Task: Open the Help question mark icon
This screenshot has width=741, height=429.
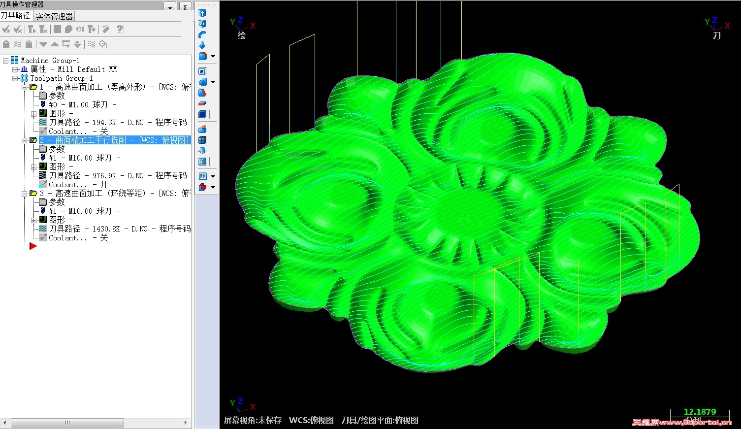Action: point(120,30)
